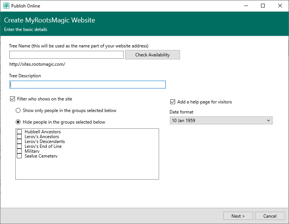The height and width of the screenshot is (224, 289).
Task: Open the Date format dropdown
Action: (x=221, y=121)
